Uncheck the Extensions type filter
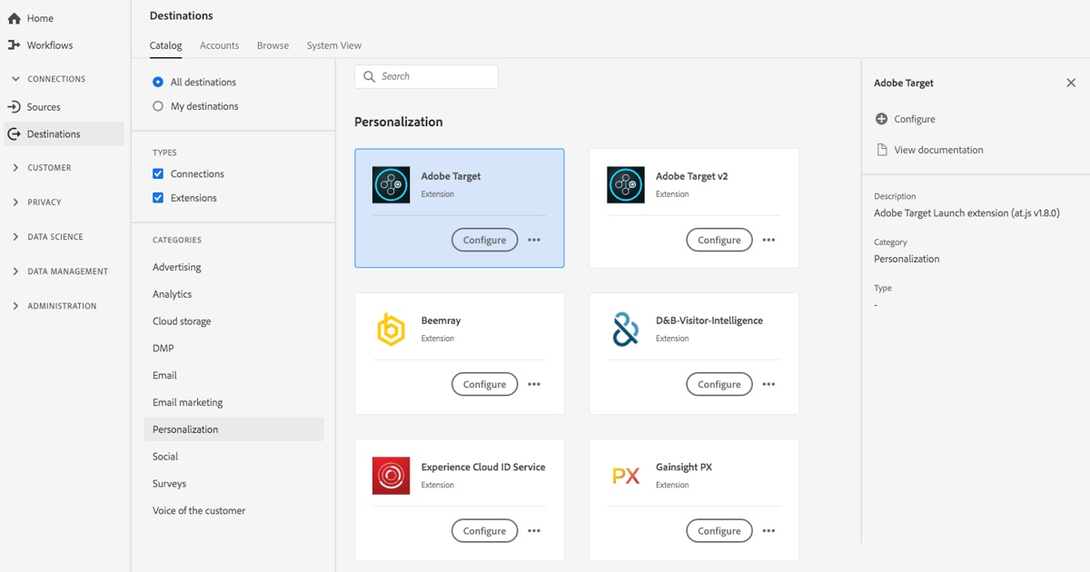Viewport: 1090px width, 572px height. point(158,197)
